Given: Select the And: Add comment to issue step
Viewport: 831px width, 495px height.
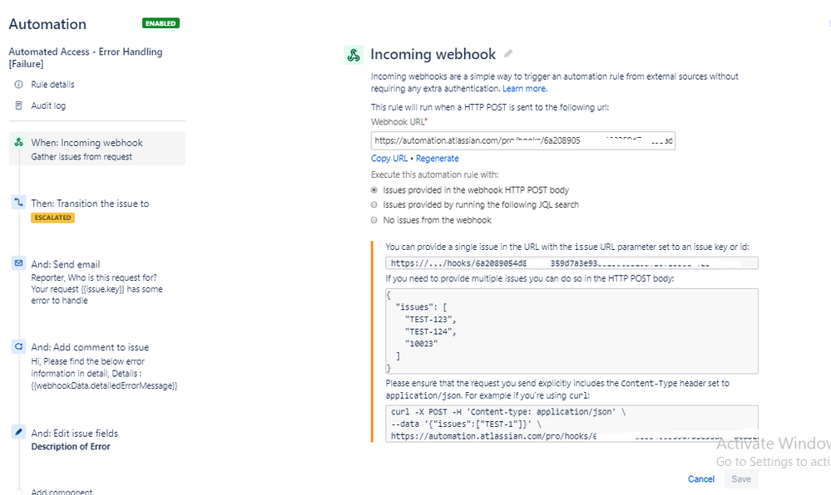Looking at the screenshot, I should [90, 347].
